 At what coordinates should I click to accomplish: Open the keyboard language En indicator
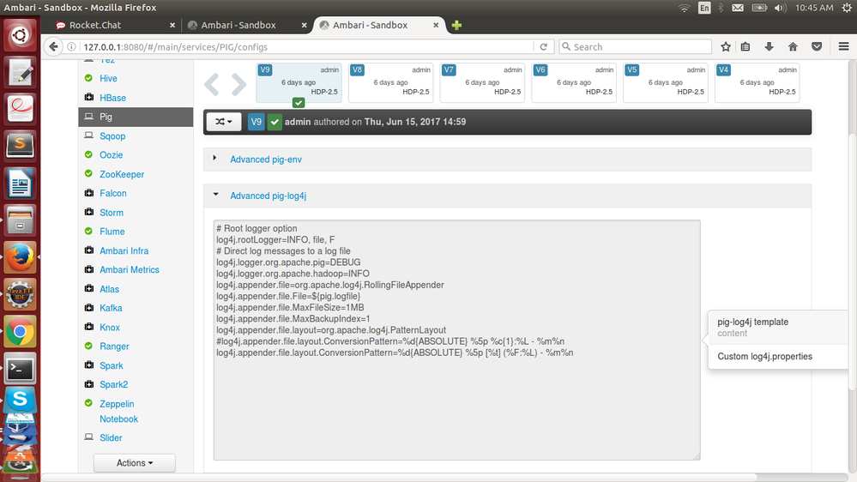coord(704,8)
